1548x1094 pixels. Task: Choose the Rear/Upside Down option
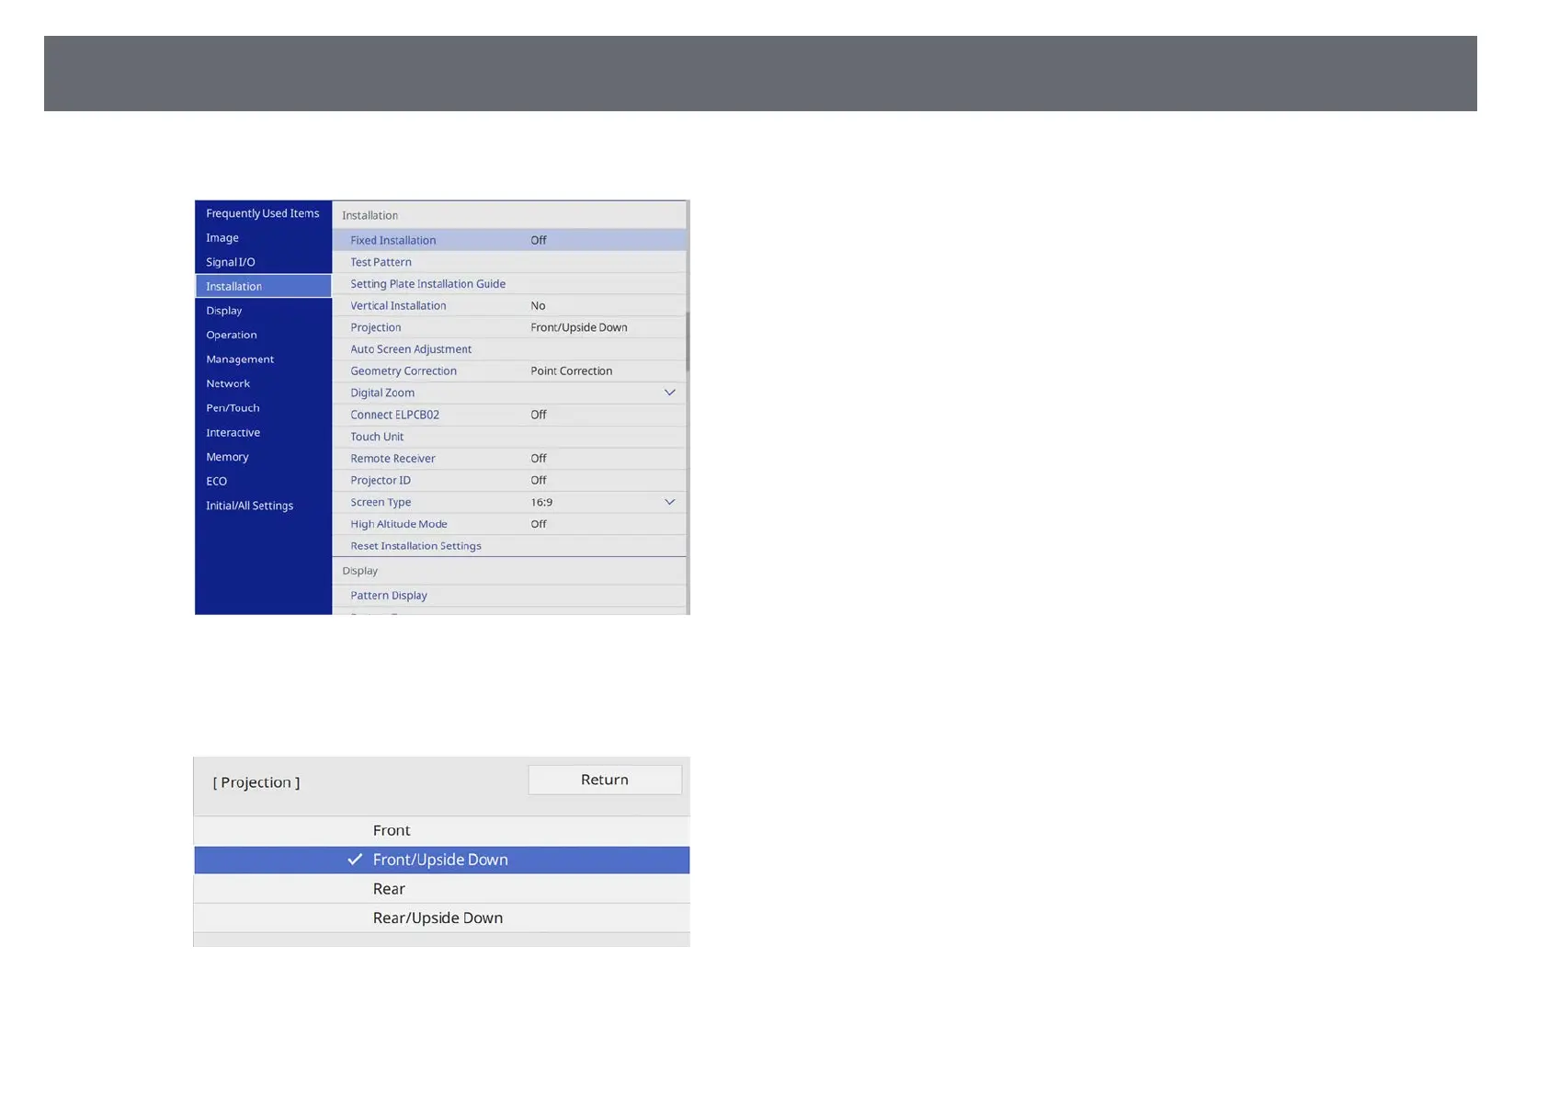(x=442, y=918)
